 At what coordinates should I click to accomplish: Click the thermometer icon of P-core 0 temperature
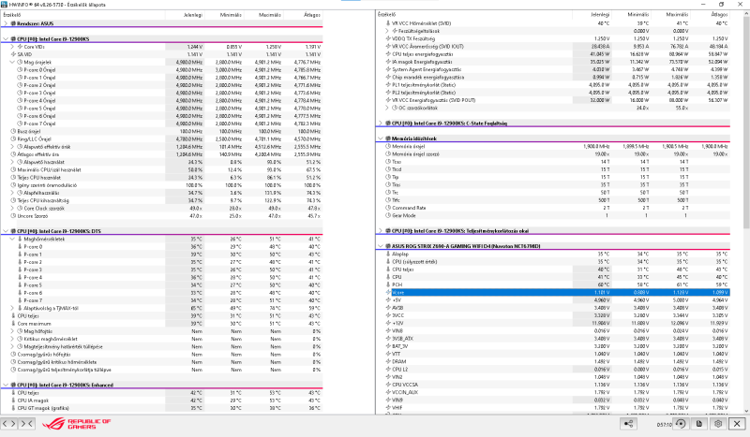pyautogui.click(x=20, y=247)
